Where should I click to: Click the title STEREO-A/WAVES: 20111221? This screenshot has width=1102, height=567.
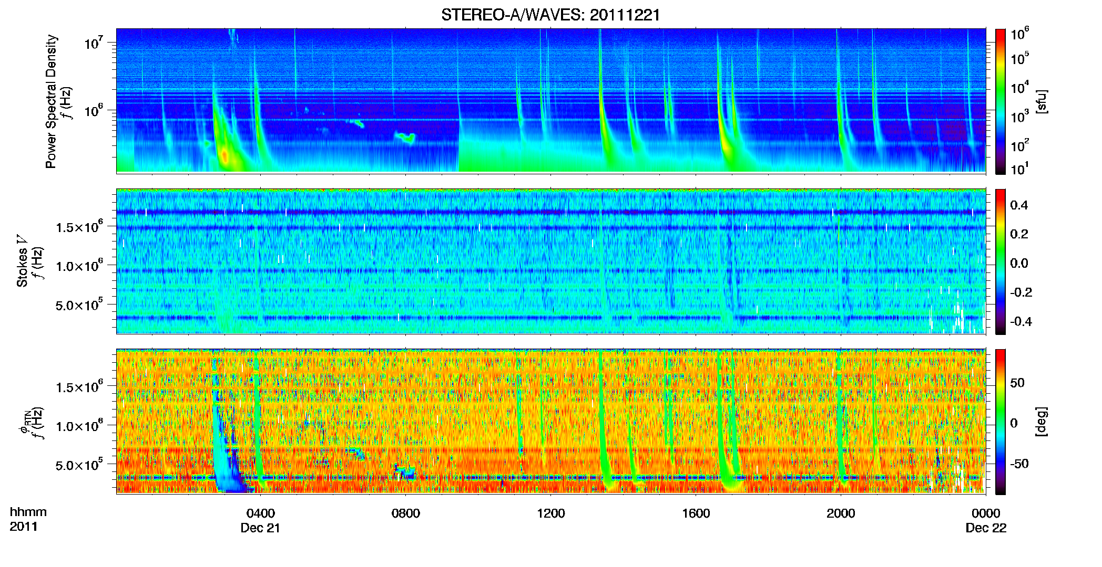coord(550,15)
